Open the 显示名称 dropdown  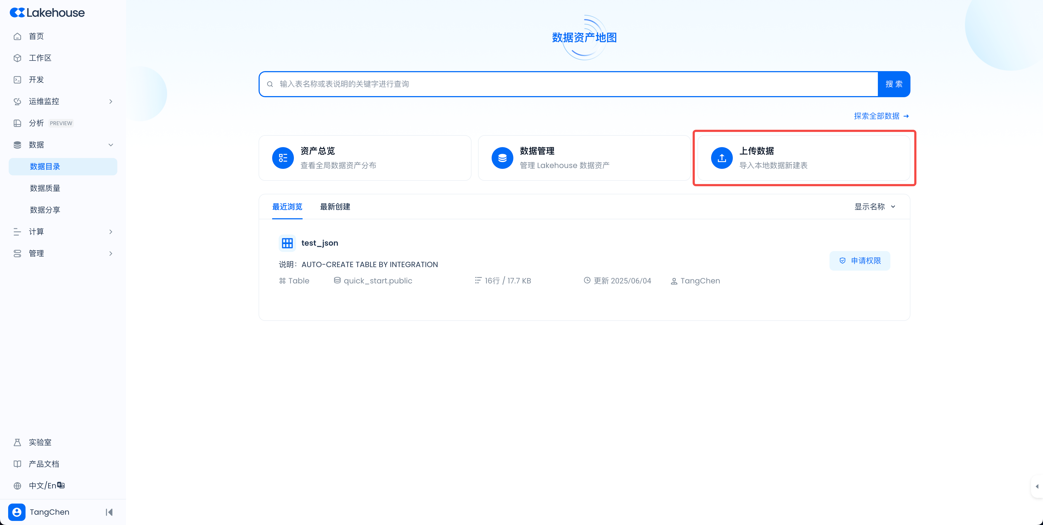pyautogui.click(x=875, y=206)
